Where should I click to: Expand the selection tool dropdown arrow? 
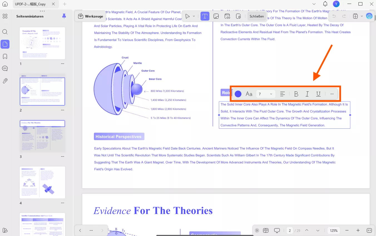[x=194, y=16]
